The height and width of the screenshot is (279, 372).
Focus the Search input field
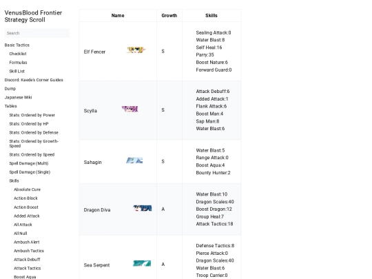[37, 33]
